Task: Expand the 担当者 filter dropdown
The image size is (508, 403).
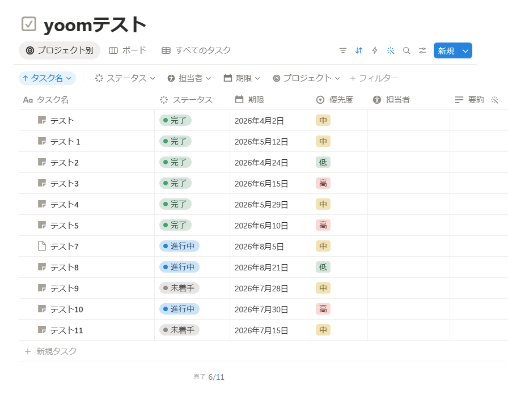Action: tap(189, 78)
